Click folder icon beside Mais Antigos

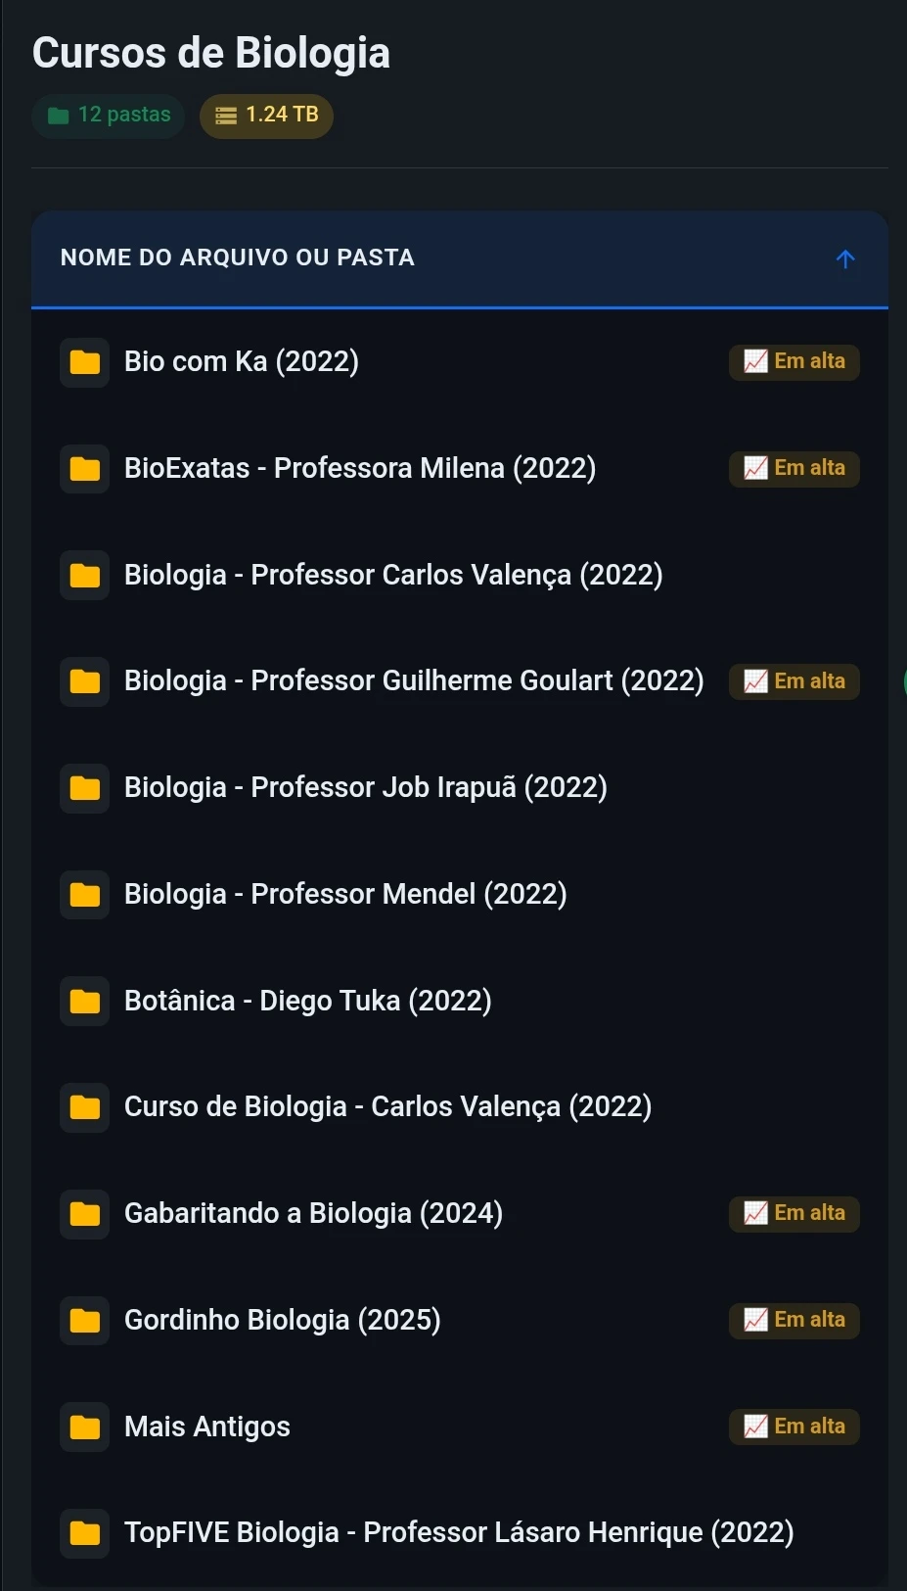click(x=84, y=1427)
